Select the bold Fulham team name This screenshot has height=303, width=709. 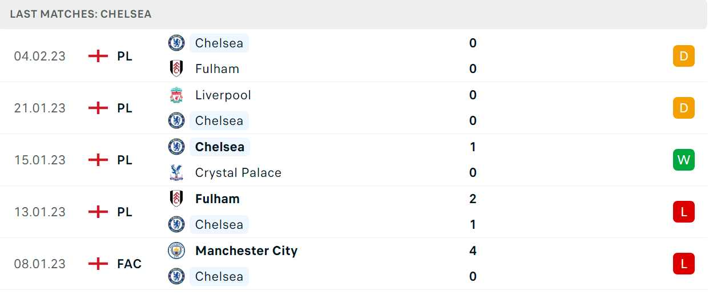pos(217,199)
